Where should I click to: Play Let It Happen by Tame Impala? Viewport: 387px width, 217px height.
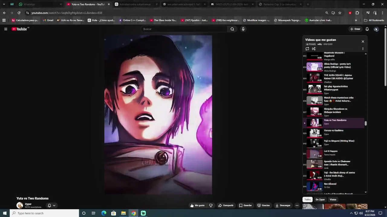point(334,153)
